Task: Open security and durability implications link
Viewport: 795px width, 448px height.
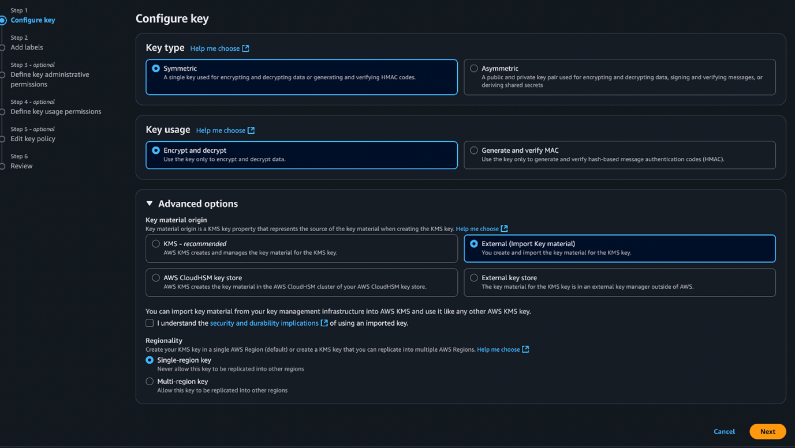Action: [264, 323]
